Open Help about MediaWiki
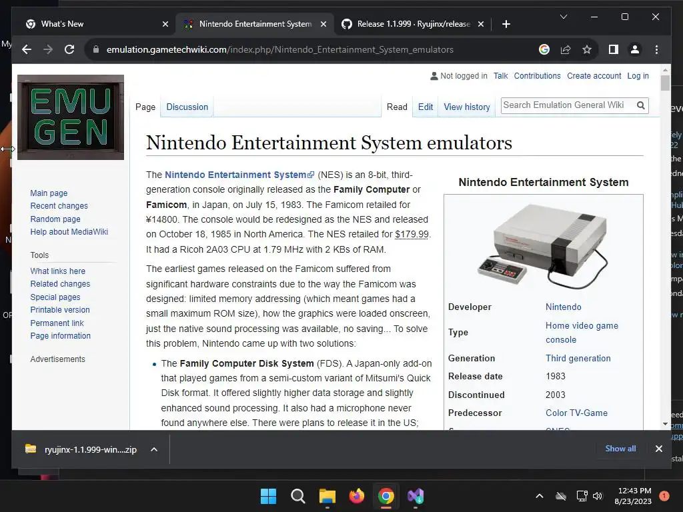683x512 pixels. [x=69, y=231]
